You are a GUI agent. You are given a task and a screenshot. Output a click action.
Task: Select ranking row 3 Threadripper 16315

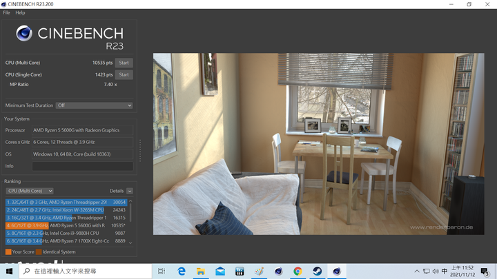coord(66,218)
